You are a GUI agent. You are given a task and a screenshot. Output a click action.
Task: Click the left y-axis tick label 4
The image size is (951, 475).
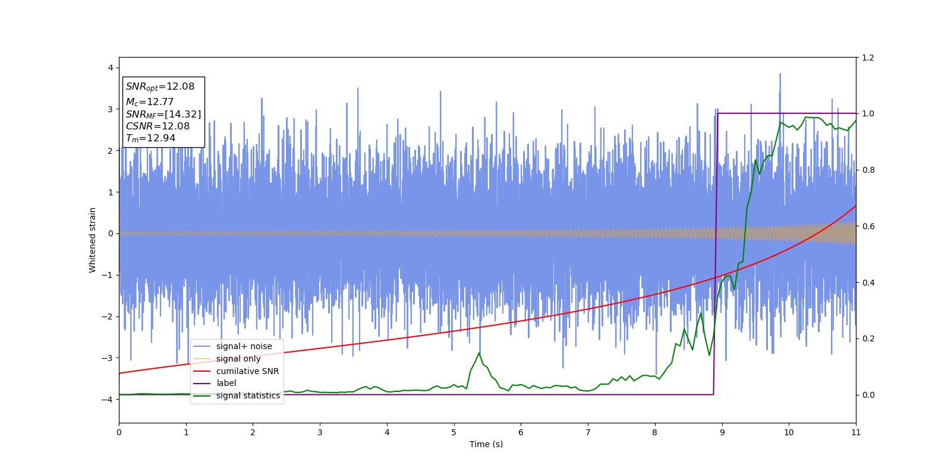pyautogui.click(x=111, y=68)
